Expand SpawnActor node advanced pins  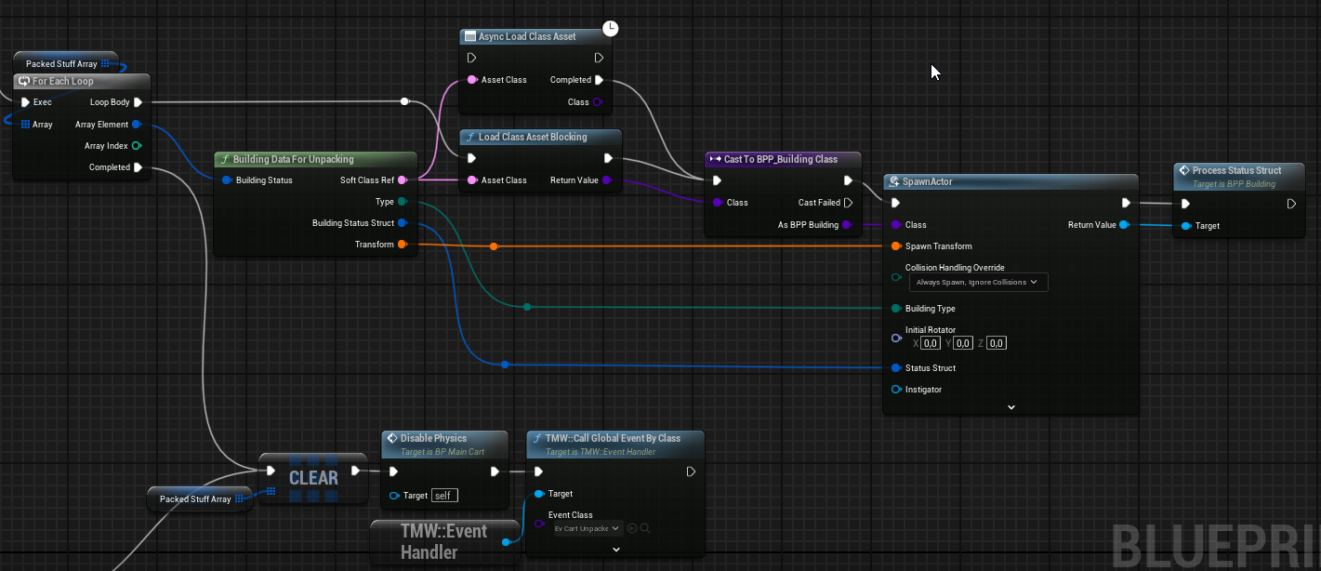point(1011,407)
